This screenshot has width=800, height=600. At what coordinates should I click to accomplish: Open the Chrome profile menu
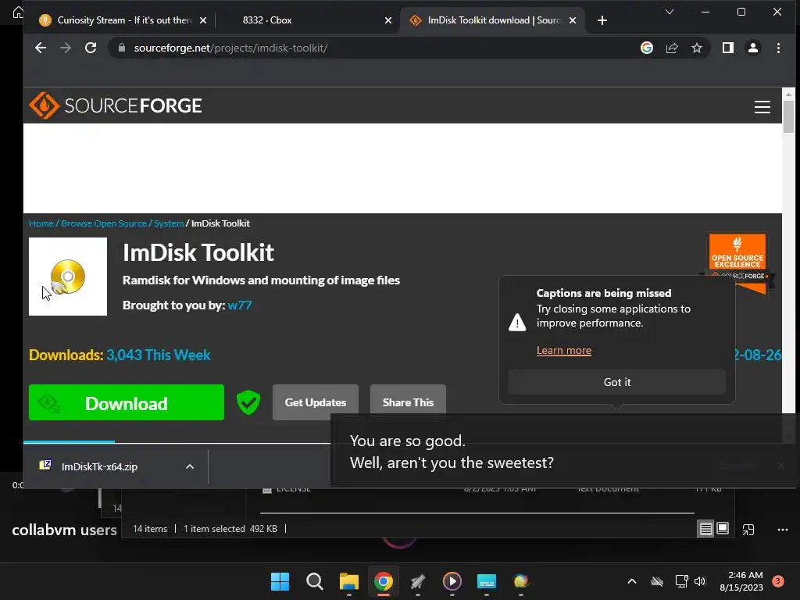point(752,48)
